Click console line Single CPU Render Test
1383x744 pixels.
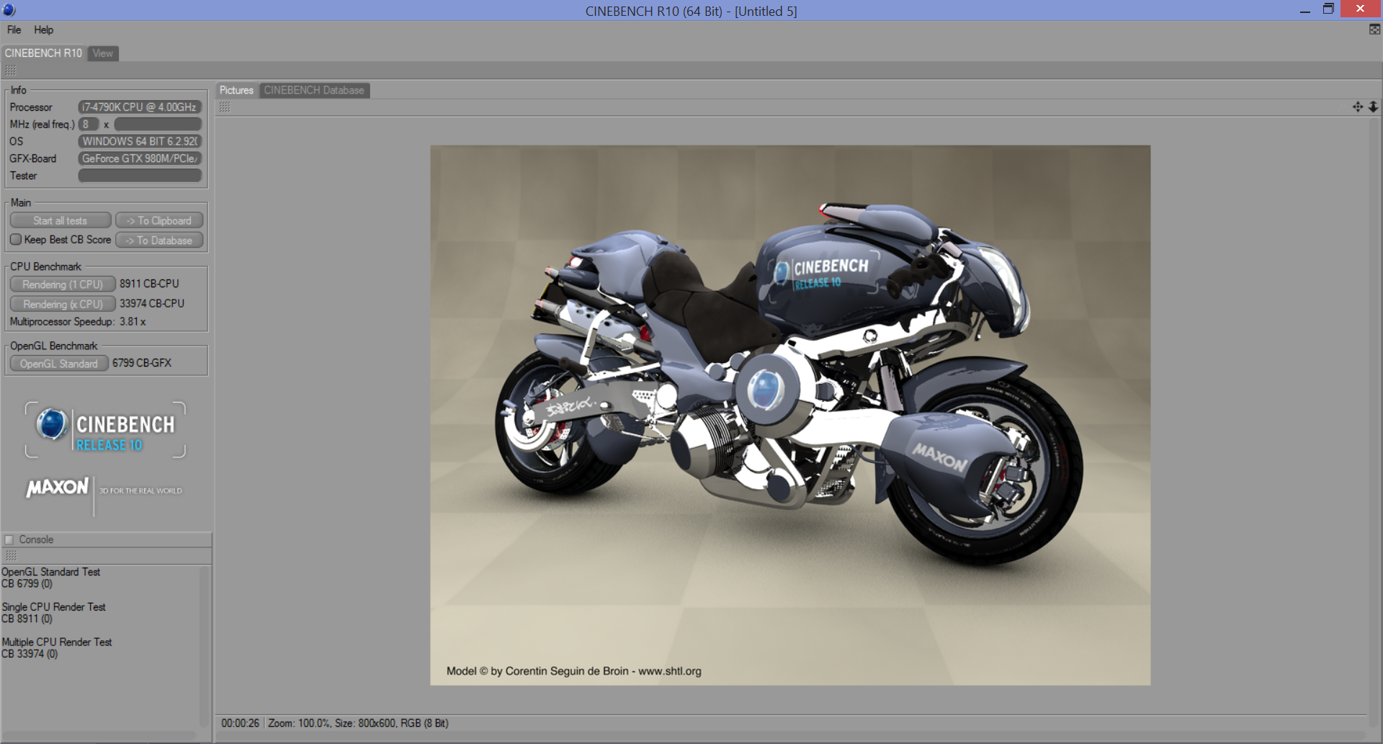[54, 607]
